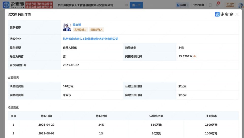Clear the search box with the X icon
Image resolution: width=244 pixels, height=138 pixels.
click(x=127, y=5)
